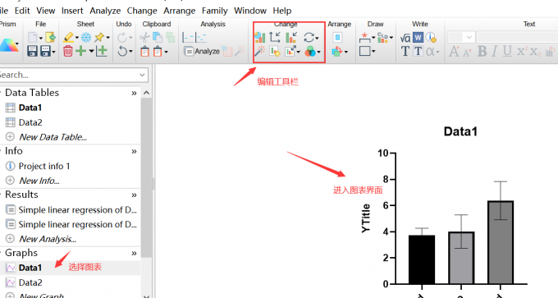The height and width of the screenshot is (298, 558).
Task: Open the rotate arrows dropdown in Change group
Action: 318,38
